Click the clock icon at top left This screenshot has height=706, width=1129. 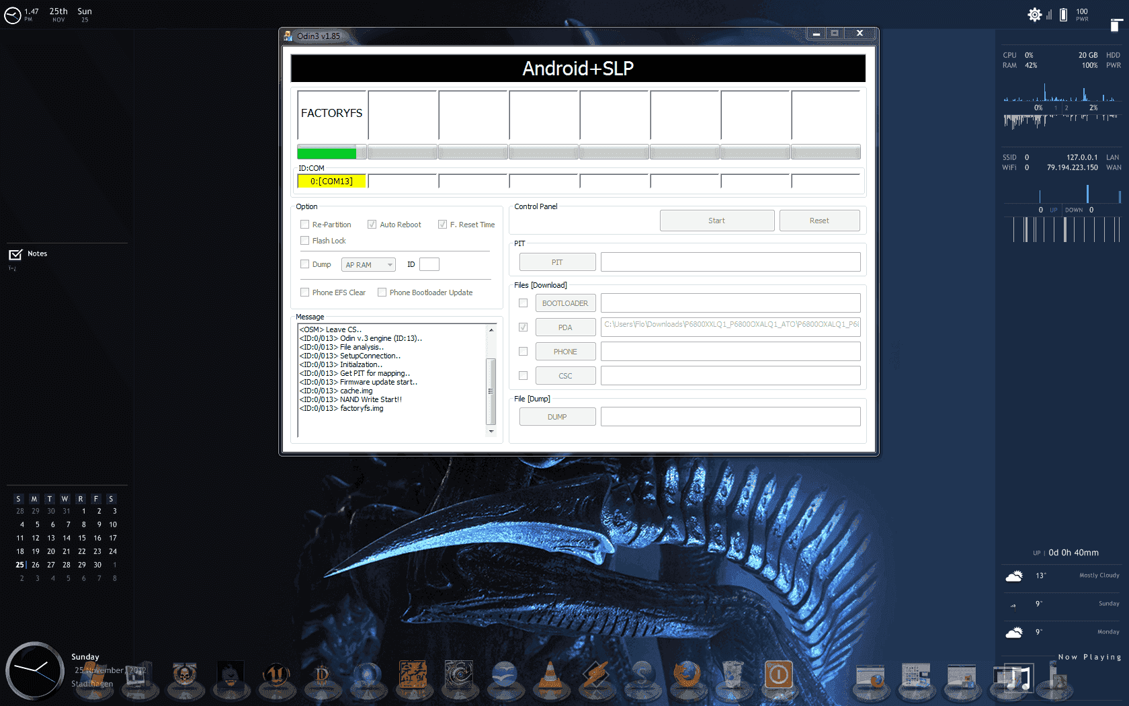point(13,15)
